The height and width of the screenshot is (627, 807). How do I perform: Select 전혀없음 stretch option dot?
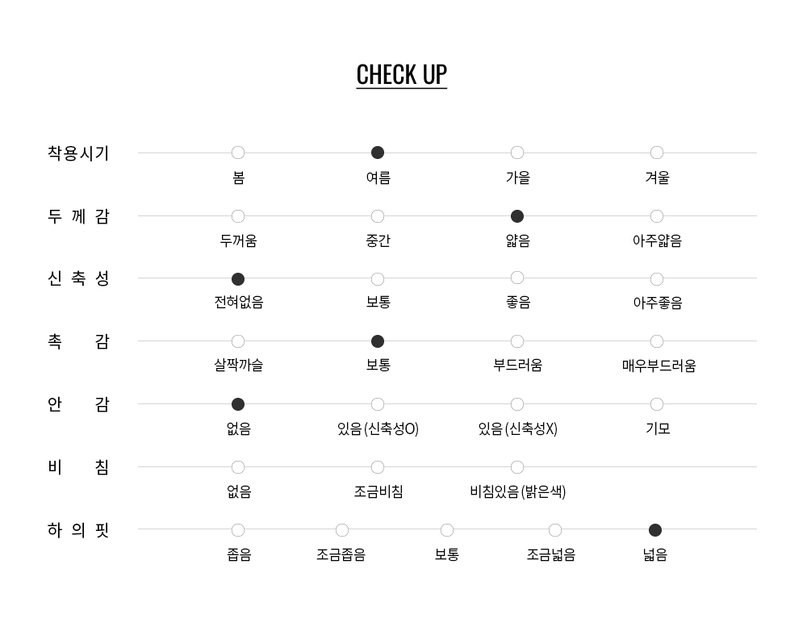[238, 279]
